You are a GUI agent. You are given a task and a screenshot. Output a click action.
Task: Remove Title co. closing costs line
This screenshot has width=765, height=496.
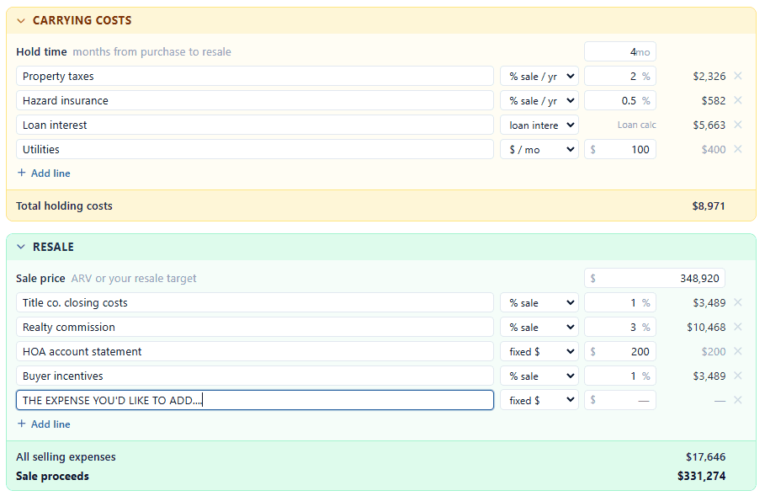tap(738, 302)
